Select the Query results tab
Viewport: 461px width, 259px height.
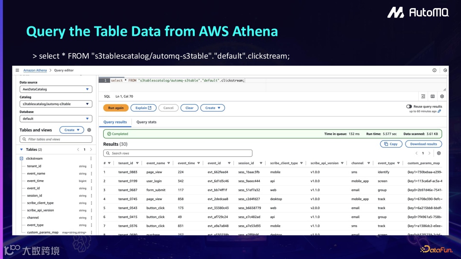point(115,122)
